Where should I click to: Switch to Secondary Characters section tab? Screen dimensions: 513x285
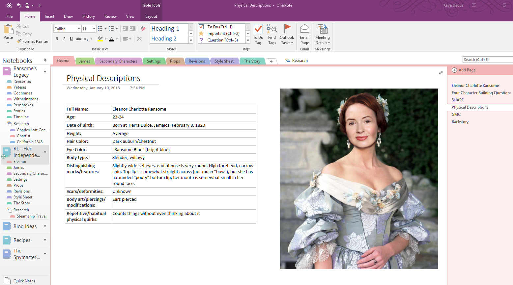point(118,61)
